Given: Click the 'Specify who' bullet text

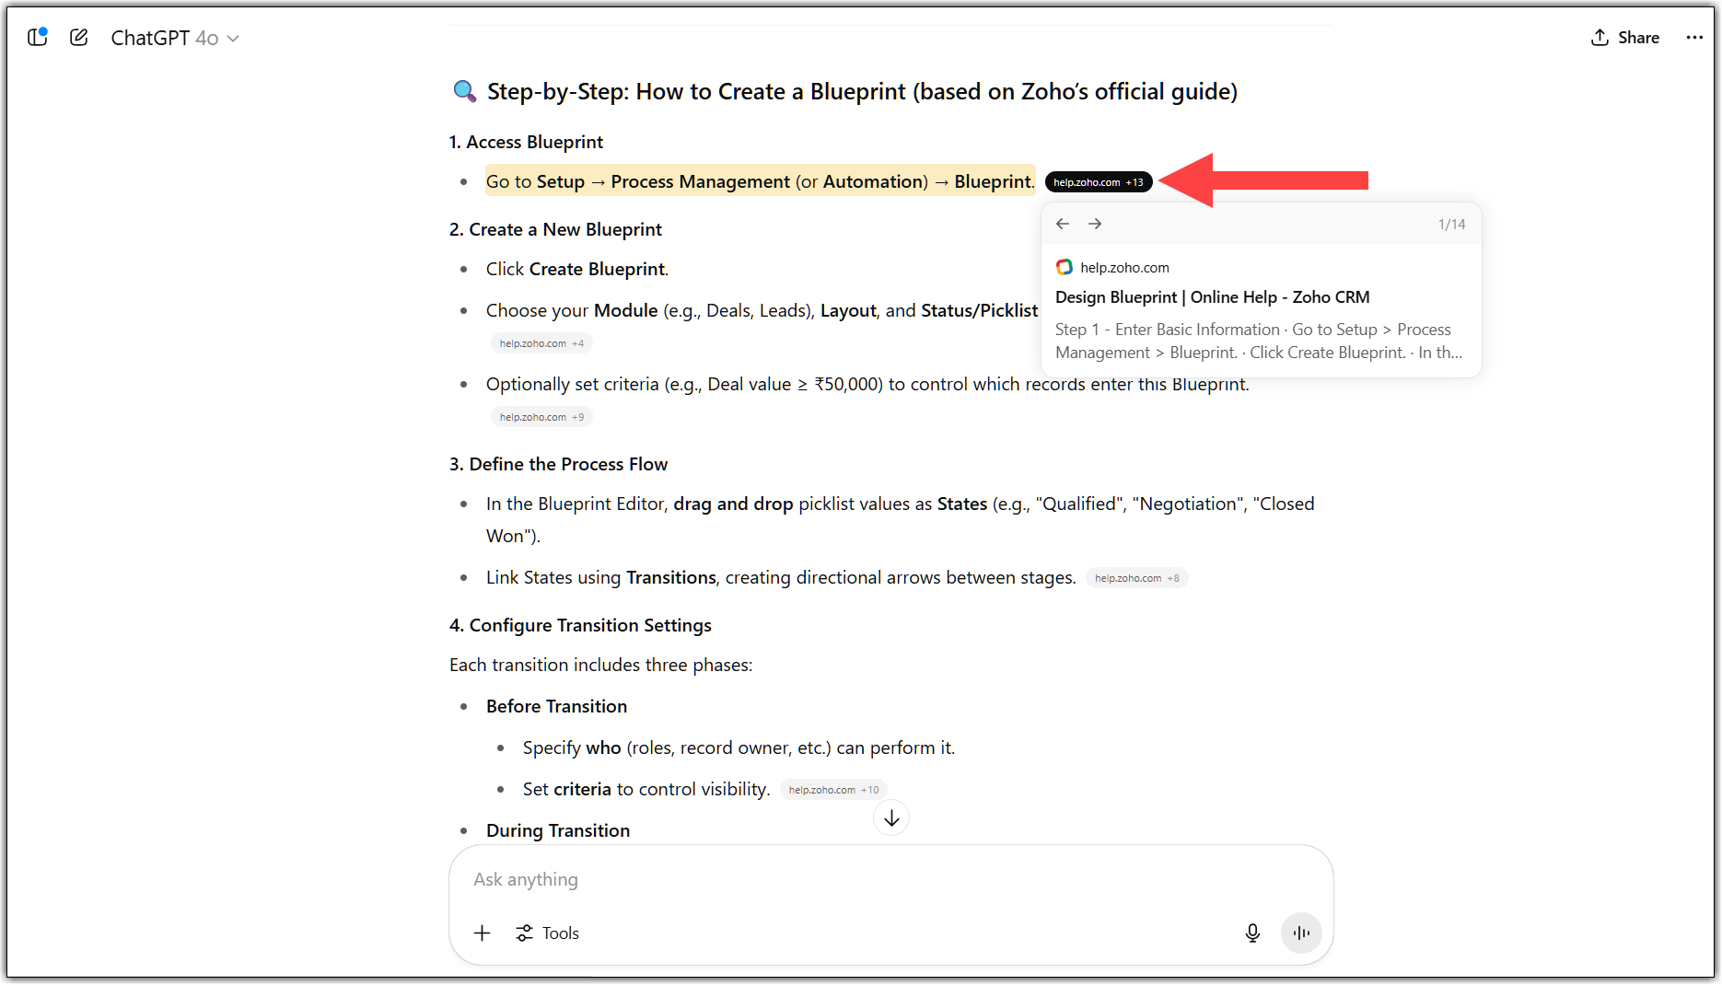Looking at the screenshot, I should pyautogui.click(x=739, y=747).
